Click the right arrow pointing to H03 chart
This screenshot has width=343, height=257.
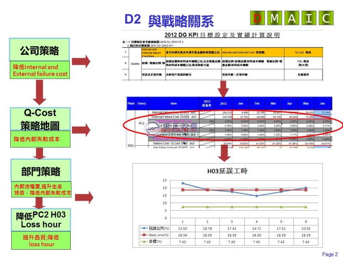click(x=84, y=197)
